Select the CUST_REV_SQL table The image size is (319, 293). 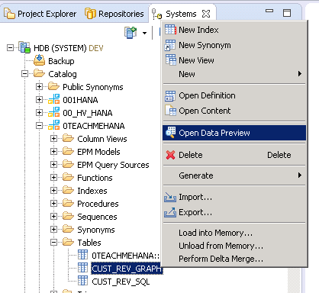pyautogui.click(x=121, y=282)
